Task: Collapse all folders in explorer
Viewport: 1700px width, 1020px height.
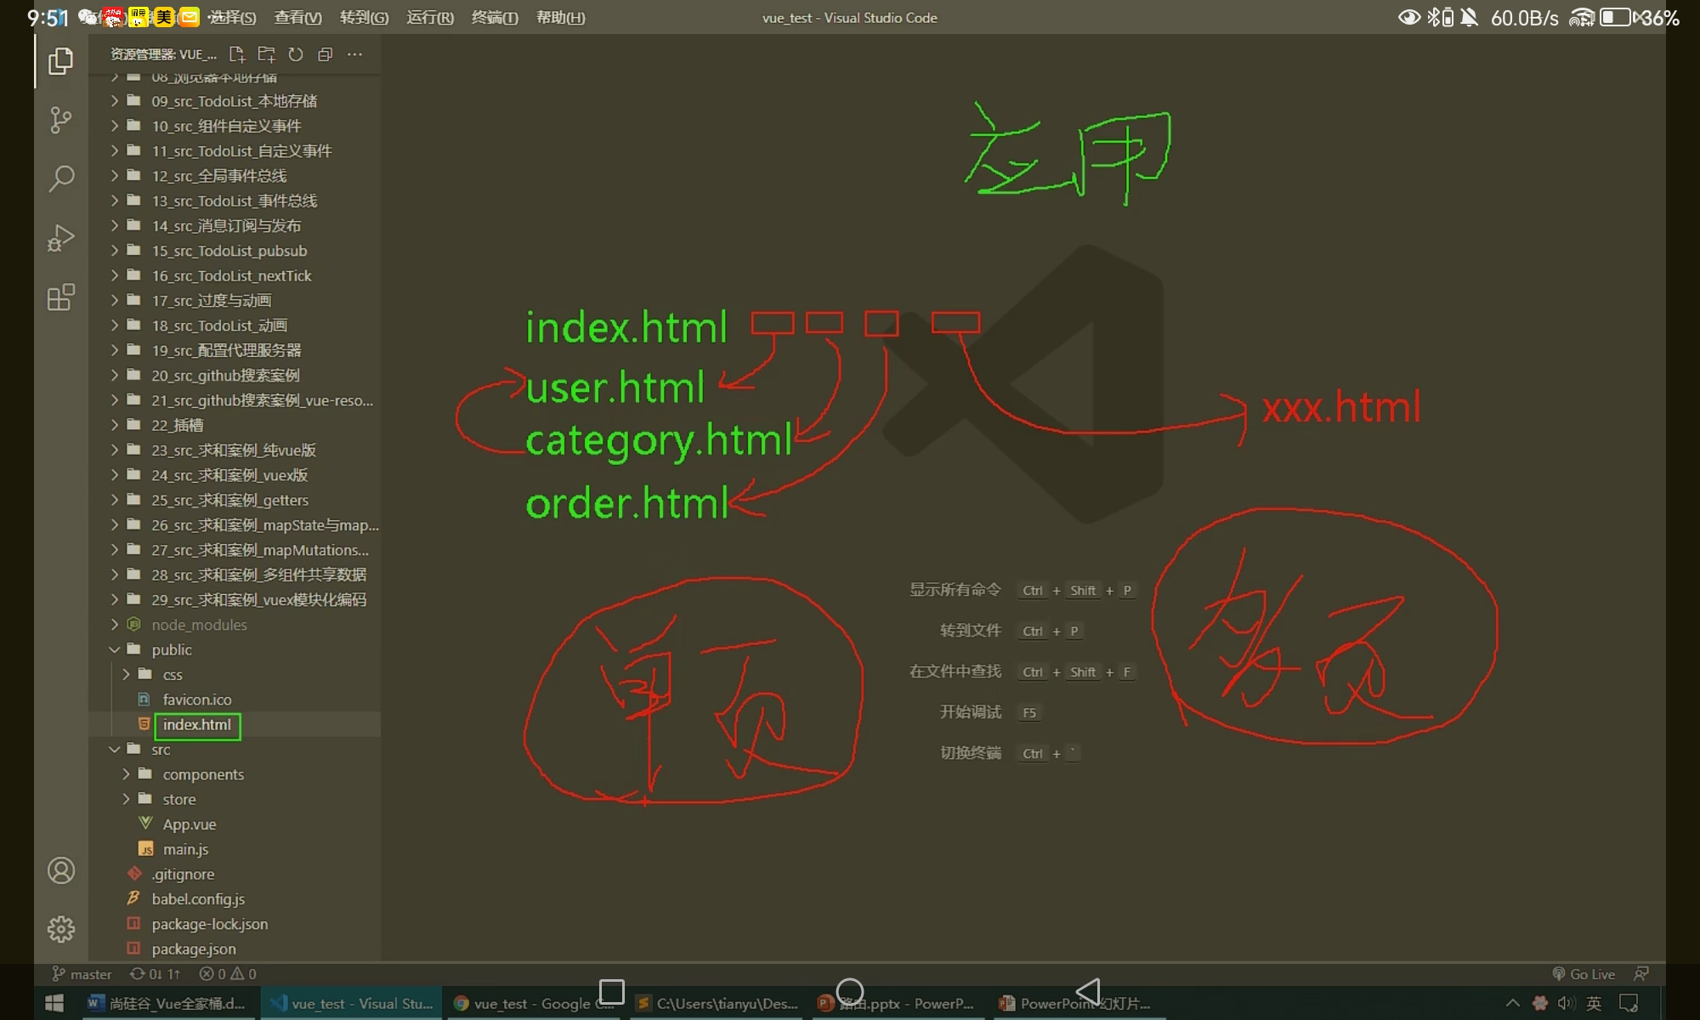Action: (325, 54)
